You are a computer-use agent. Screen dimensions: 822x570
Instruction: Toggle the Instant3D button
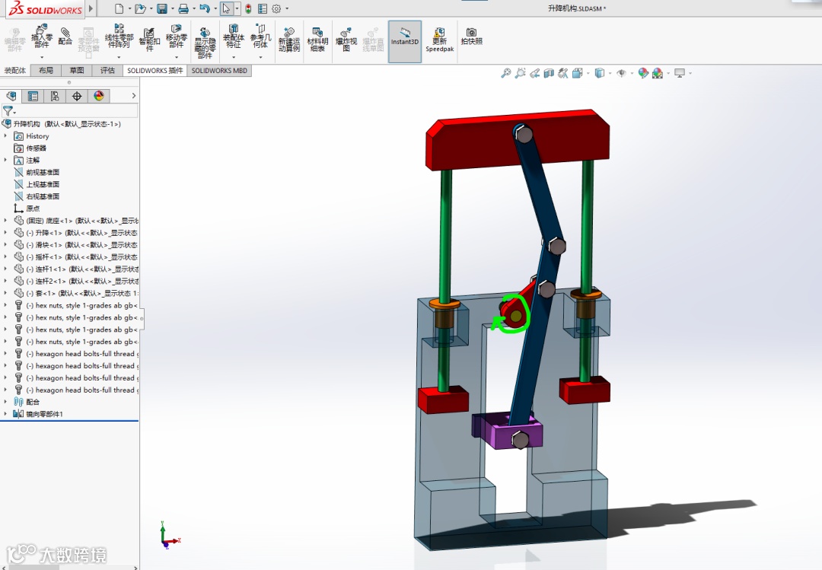tap(405, 41)
